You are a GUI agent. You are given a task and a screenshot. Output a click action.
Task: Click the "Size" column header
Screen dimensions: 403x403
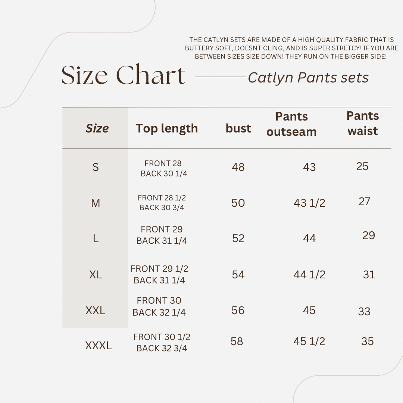(x=97, y=128)
